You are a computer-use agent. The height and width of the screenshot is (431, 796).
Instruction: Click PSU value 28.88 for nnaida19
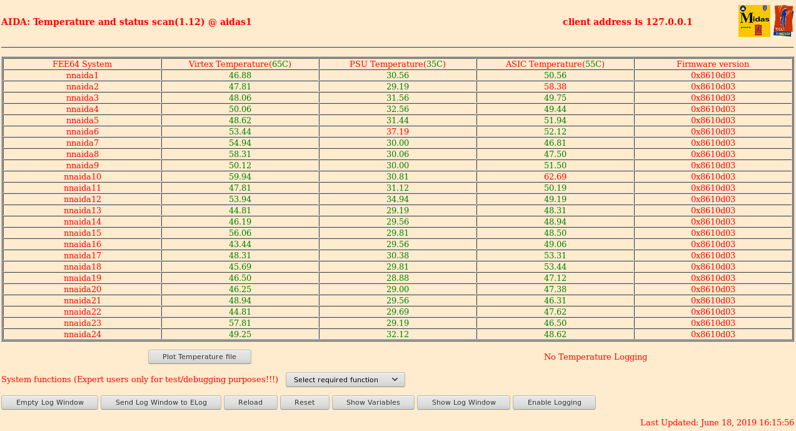(x=398, y=278)
